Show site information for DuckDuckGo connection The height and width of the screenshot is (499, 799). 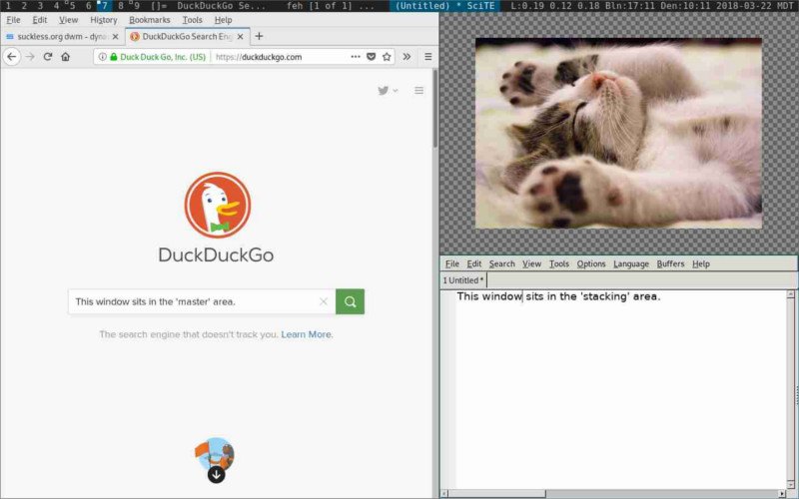[x=102, y=57]
